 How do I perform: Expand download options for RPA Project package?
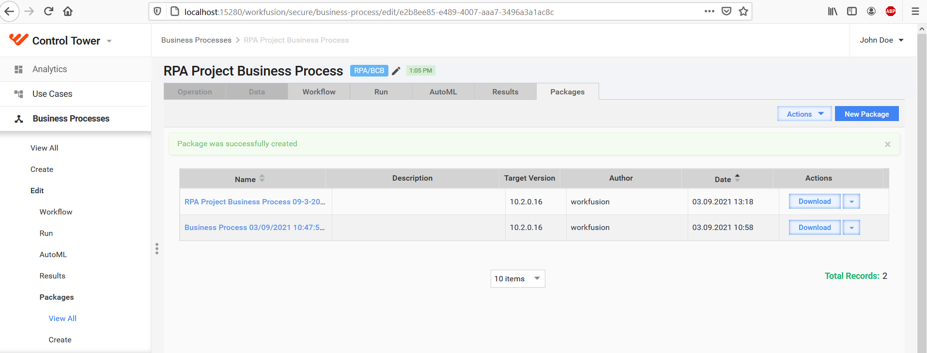coord(851,201)
